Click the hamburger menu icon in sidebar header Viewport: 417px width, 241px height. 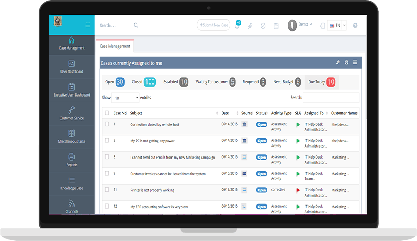click(x=88, y=25)
